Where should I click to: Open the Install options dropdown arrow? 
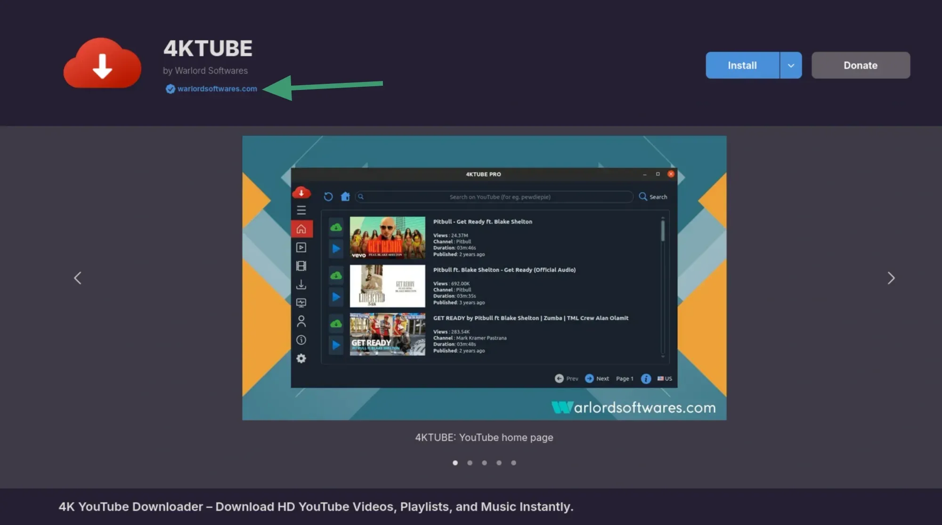(x=791, y=65)
